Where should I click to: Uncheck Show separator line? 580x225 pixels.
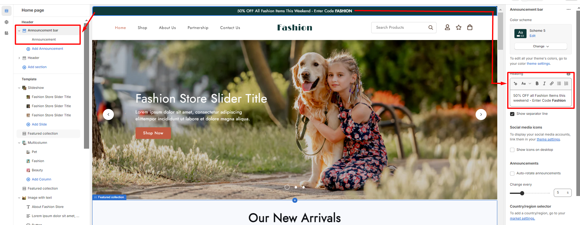[x=512, y=114]
